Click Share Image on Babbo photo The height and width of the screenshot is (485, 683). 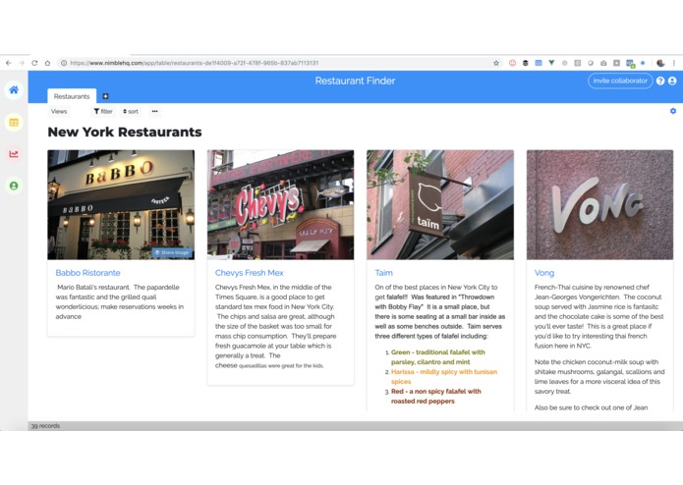[173, 252]
